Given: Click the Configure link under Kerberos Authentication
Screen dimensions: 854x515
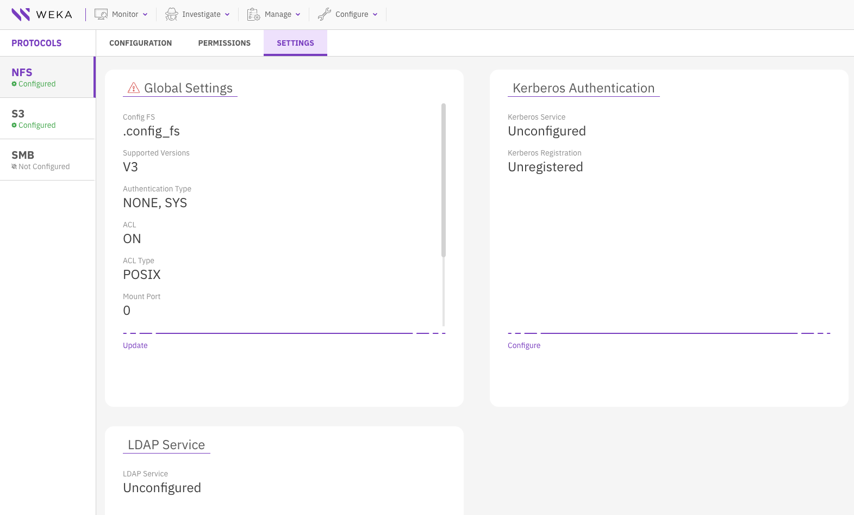Looking at the screenshot, I should [x=524, y=345].
